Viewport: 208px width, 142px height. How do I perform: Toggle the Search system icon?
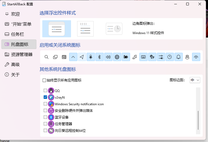(47, 57)
